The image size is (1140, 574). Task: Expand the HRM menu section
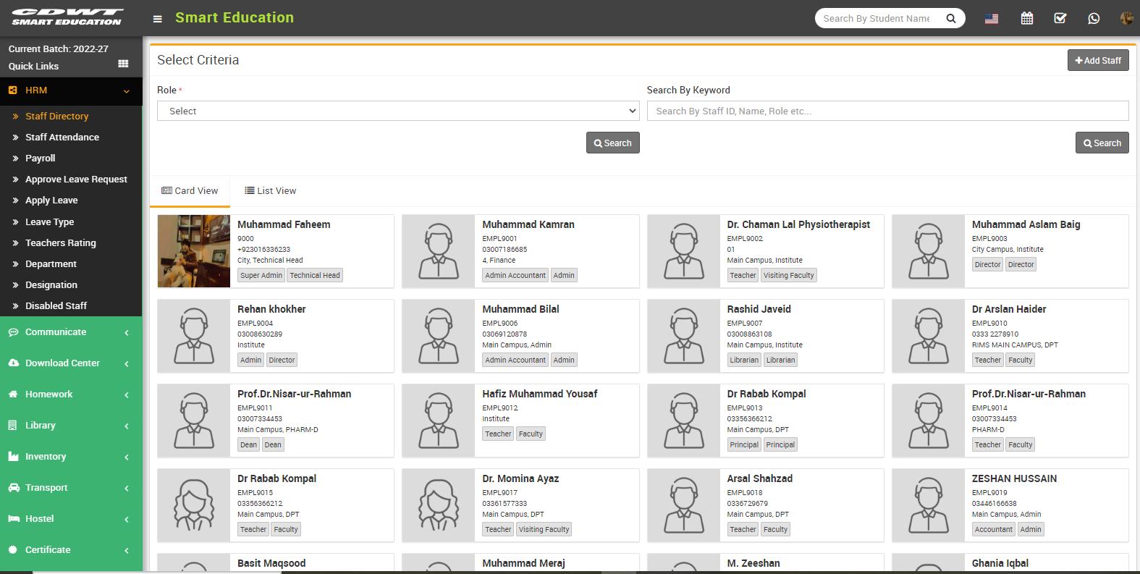[x=71, y=90]
